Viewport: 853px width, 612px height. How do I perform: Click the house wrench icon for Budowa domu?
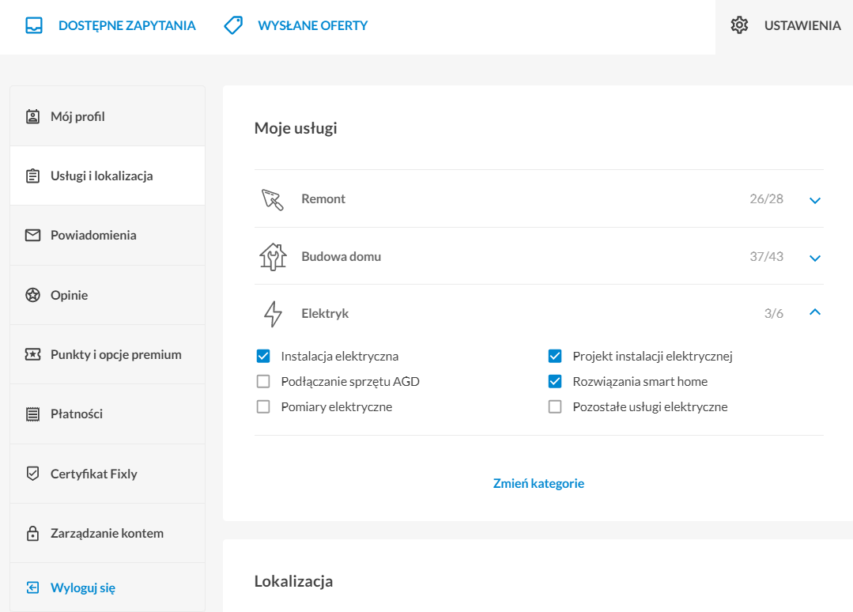[x=273, y=257]
